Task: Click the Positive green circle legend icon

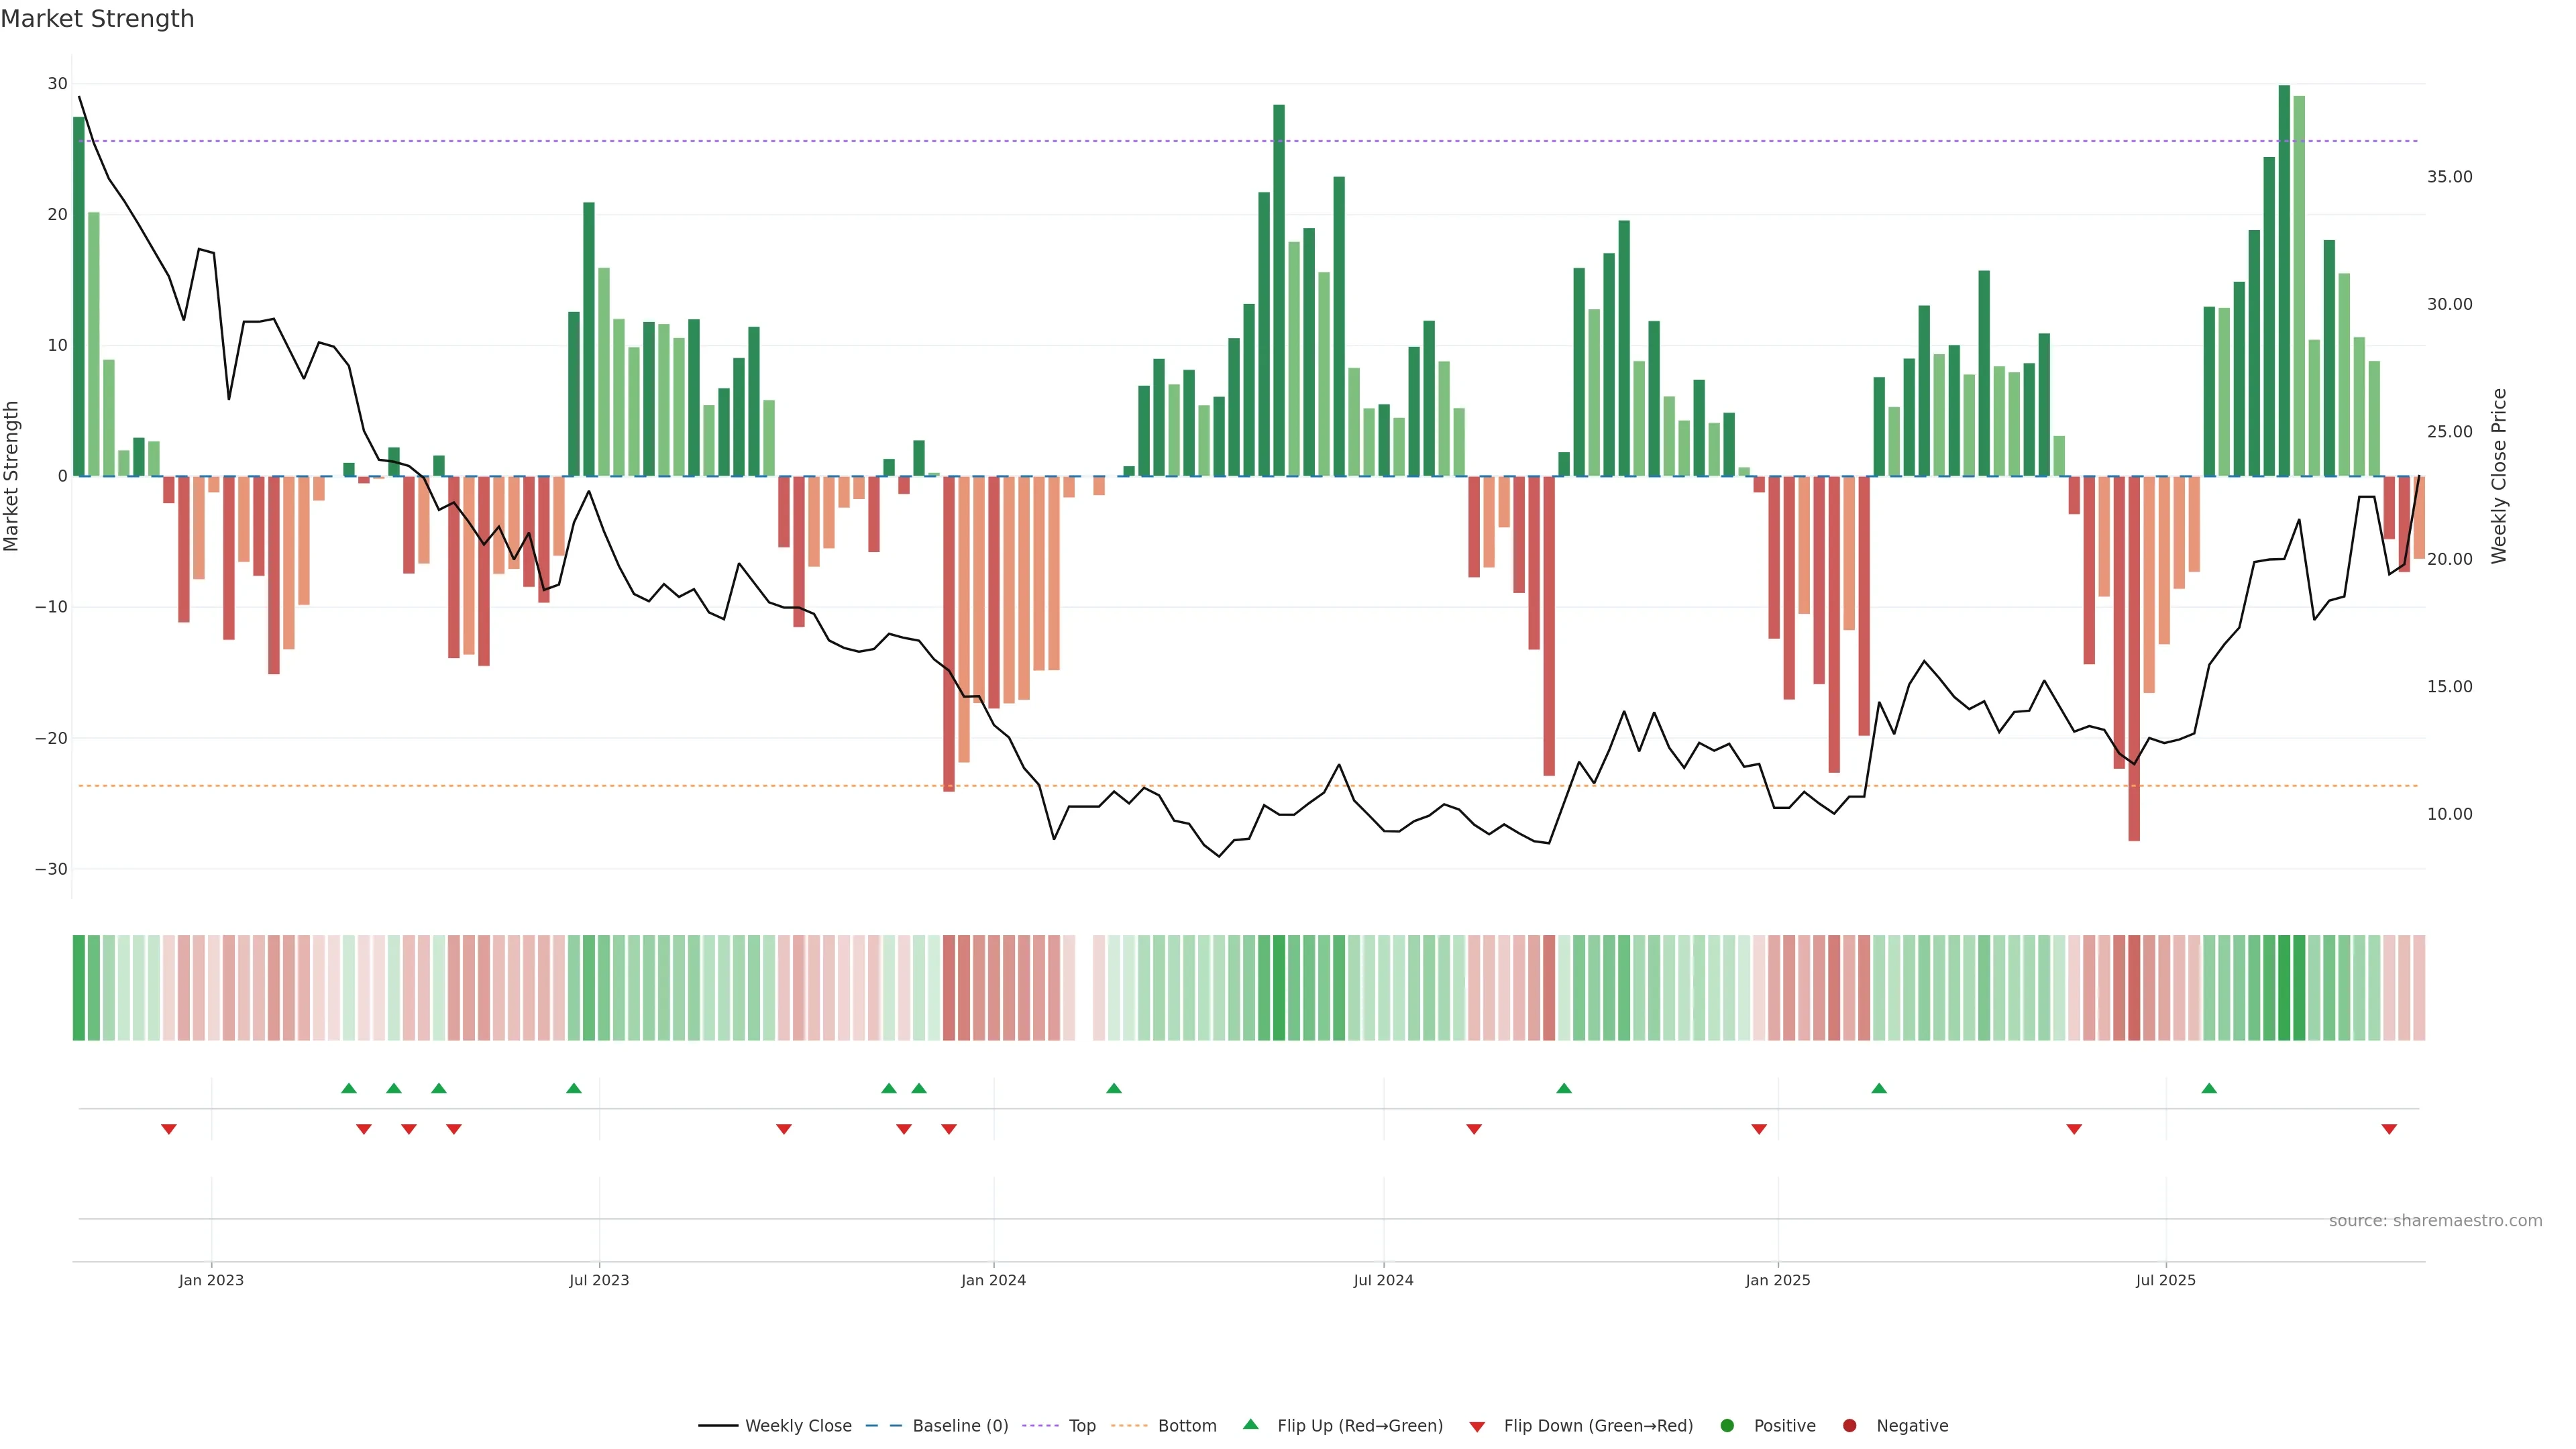Action: pos(1727,1426)
